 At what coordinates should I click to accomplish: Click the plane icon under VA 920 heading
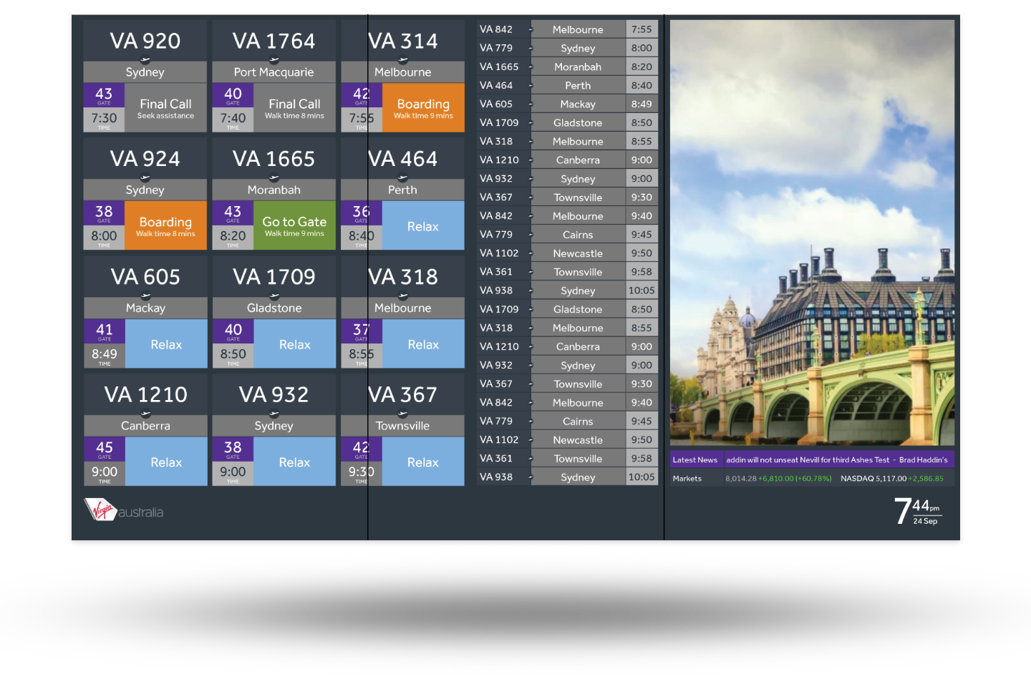[x=145, y=61]
